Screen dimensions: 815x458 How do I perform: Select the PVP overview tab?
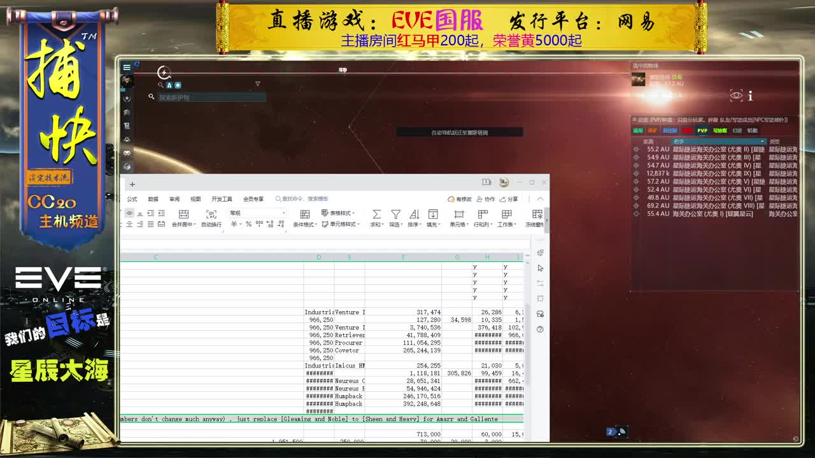click(x=702, y=130)
